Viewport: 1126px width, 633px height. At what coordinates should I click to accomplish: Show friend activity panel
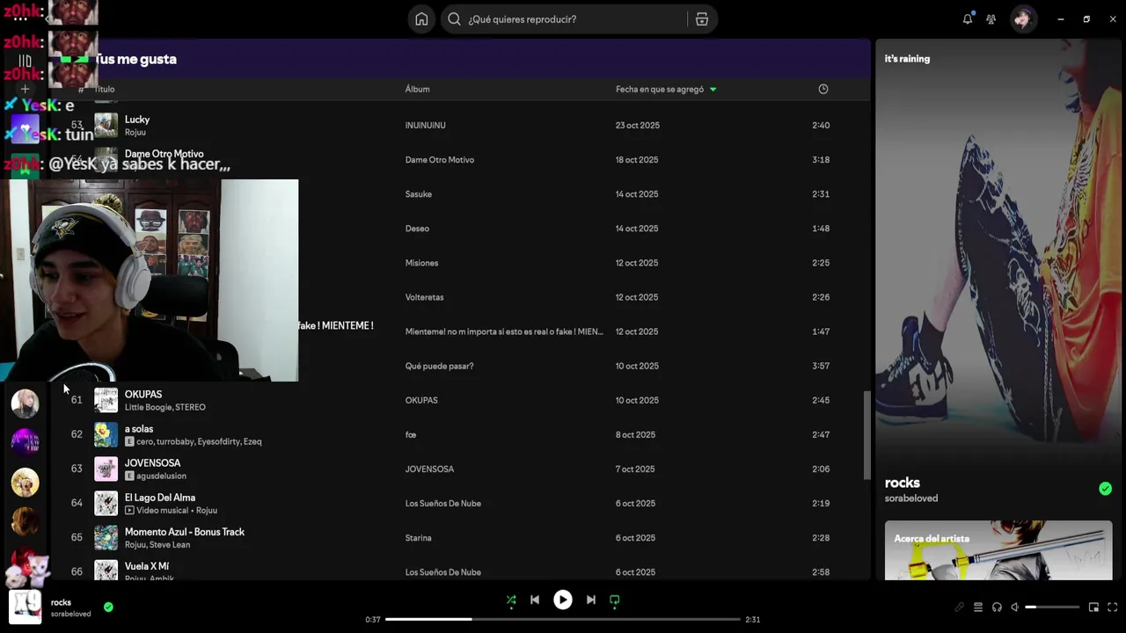[x=991, y=18]
